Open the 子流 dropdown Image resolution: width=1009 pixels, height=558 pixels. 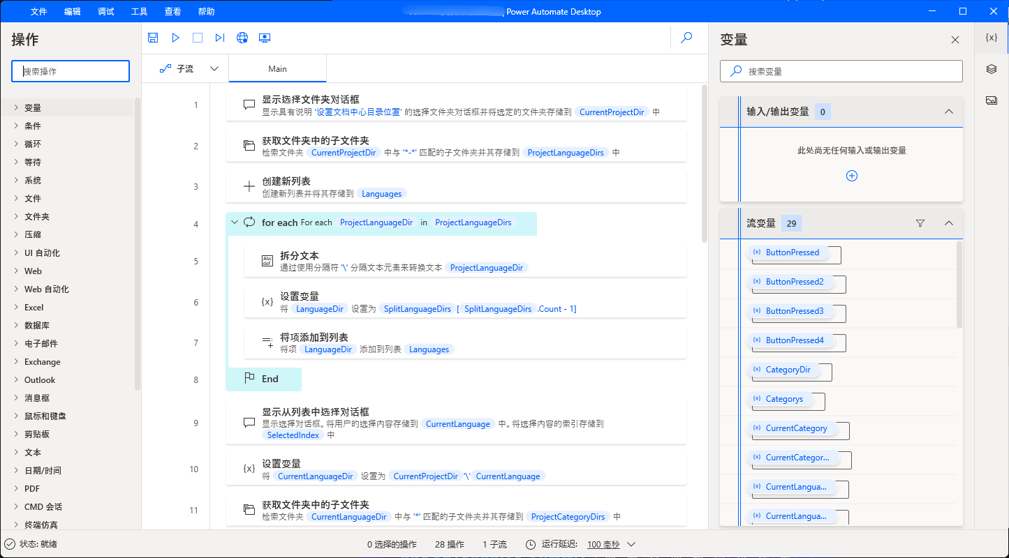pyautogui.click(x=214, y=69)
